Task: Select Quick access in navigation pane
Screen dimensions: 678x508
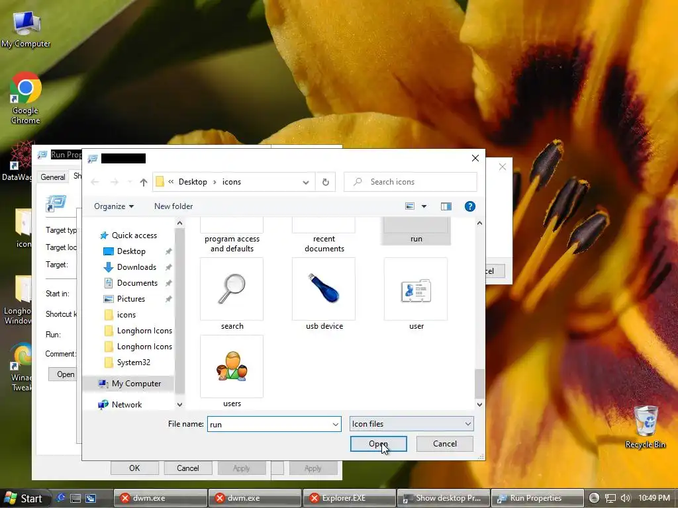Action: [129, 235]
